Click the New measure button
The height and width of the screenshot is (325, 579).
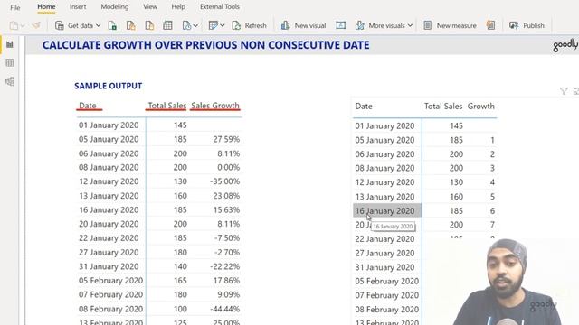point(450,25)
